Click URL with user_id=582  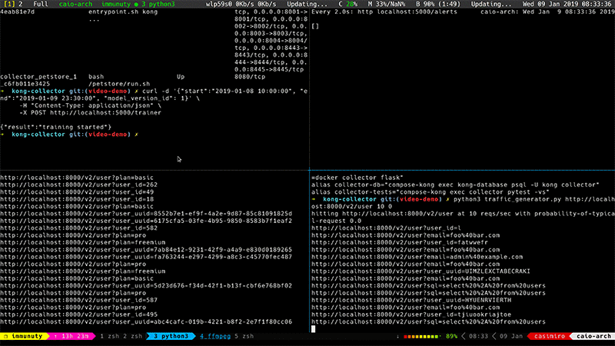[79, 228]
